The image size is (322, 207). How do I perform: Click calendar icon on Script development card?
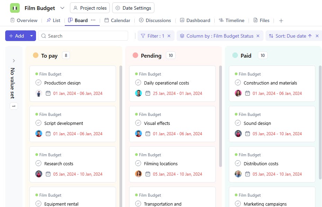[x=48, y=134]
